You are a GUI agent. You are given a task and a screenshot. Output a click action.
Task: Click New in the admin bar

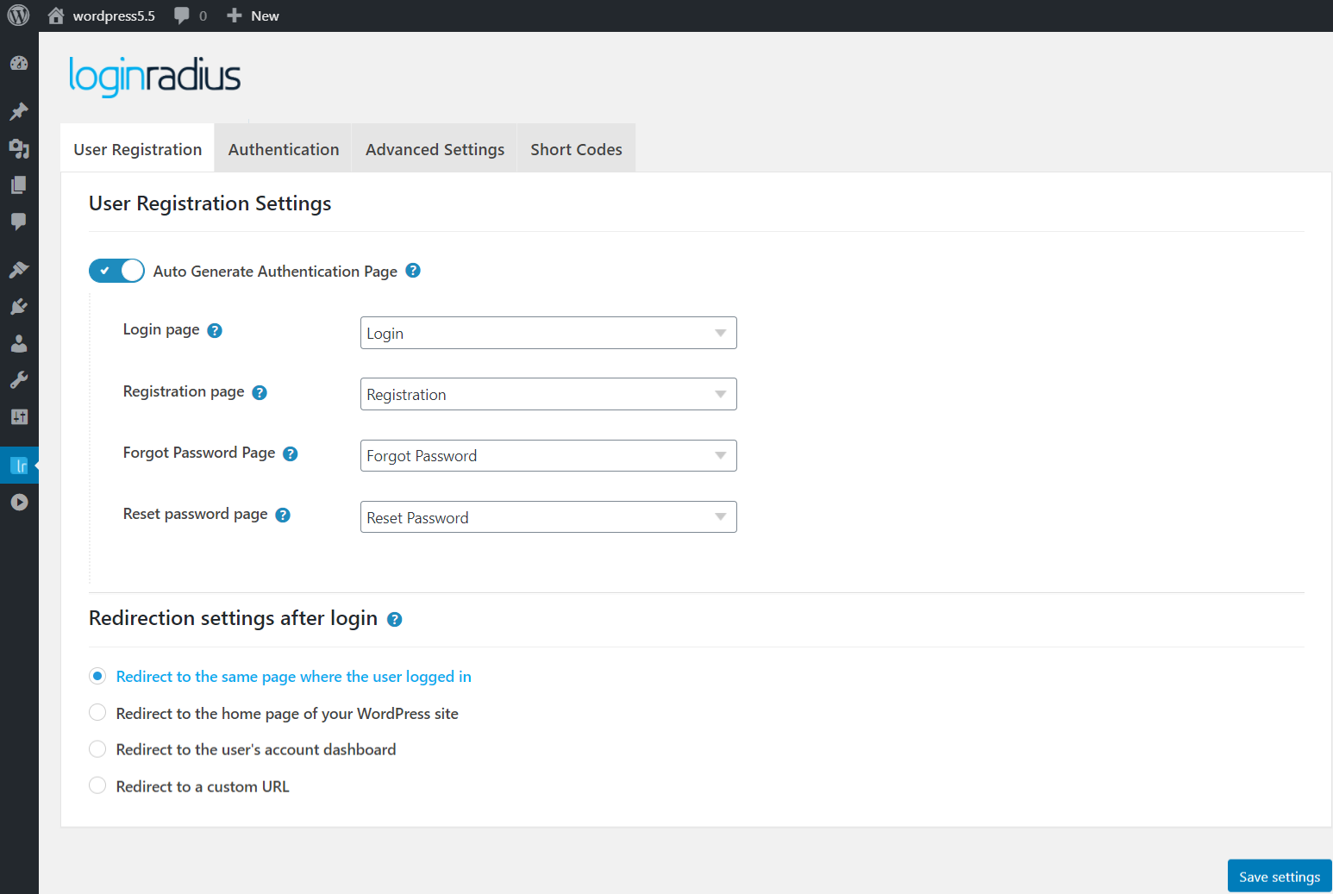[x=265, y=16]
